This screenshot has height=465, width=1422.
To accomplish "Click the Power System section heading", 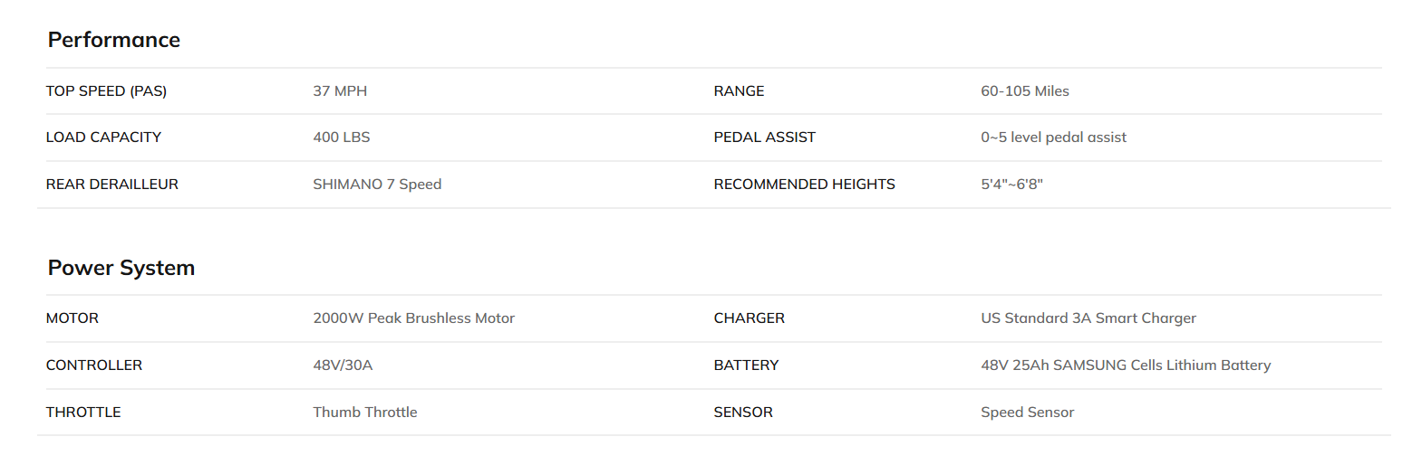I will tap(121, 268).
